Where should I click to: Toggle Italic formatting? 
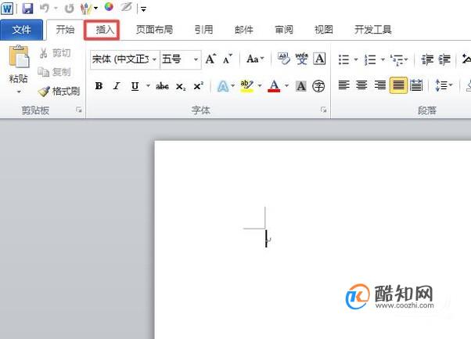point(117,86)
